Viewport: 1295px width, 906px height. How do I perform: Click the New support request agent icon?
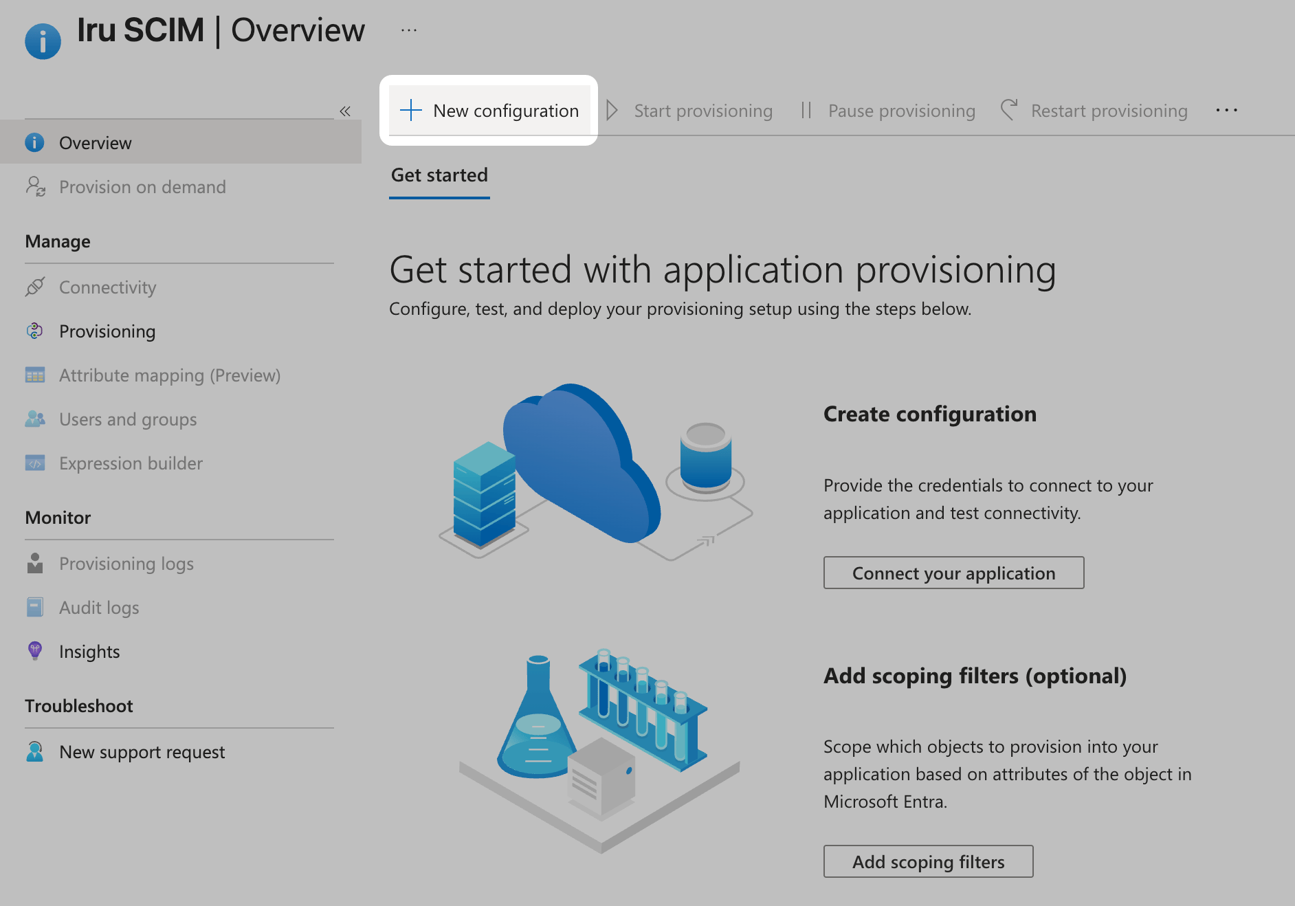coord(35,751)
